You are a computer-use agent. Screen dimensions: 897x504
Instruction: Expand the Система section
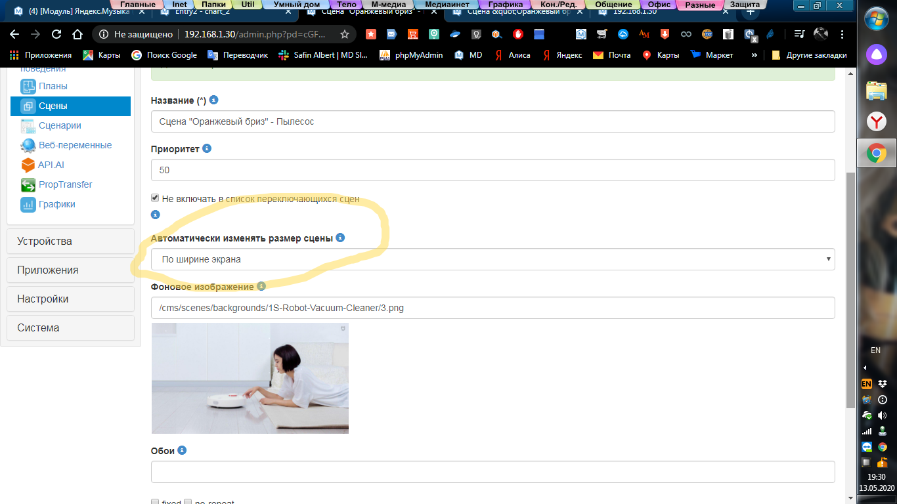tap(70, 327)
